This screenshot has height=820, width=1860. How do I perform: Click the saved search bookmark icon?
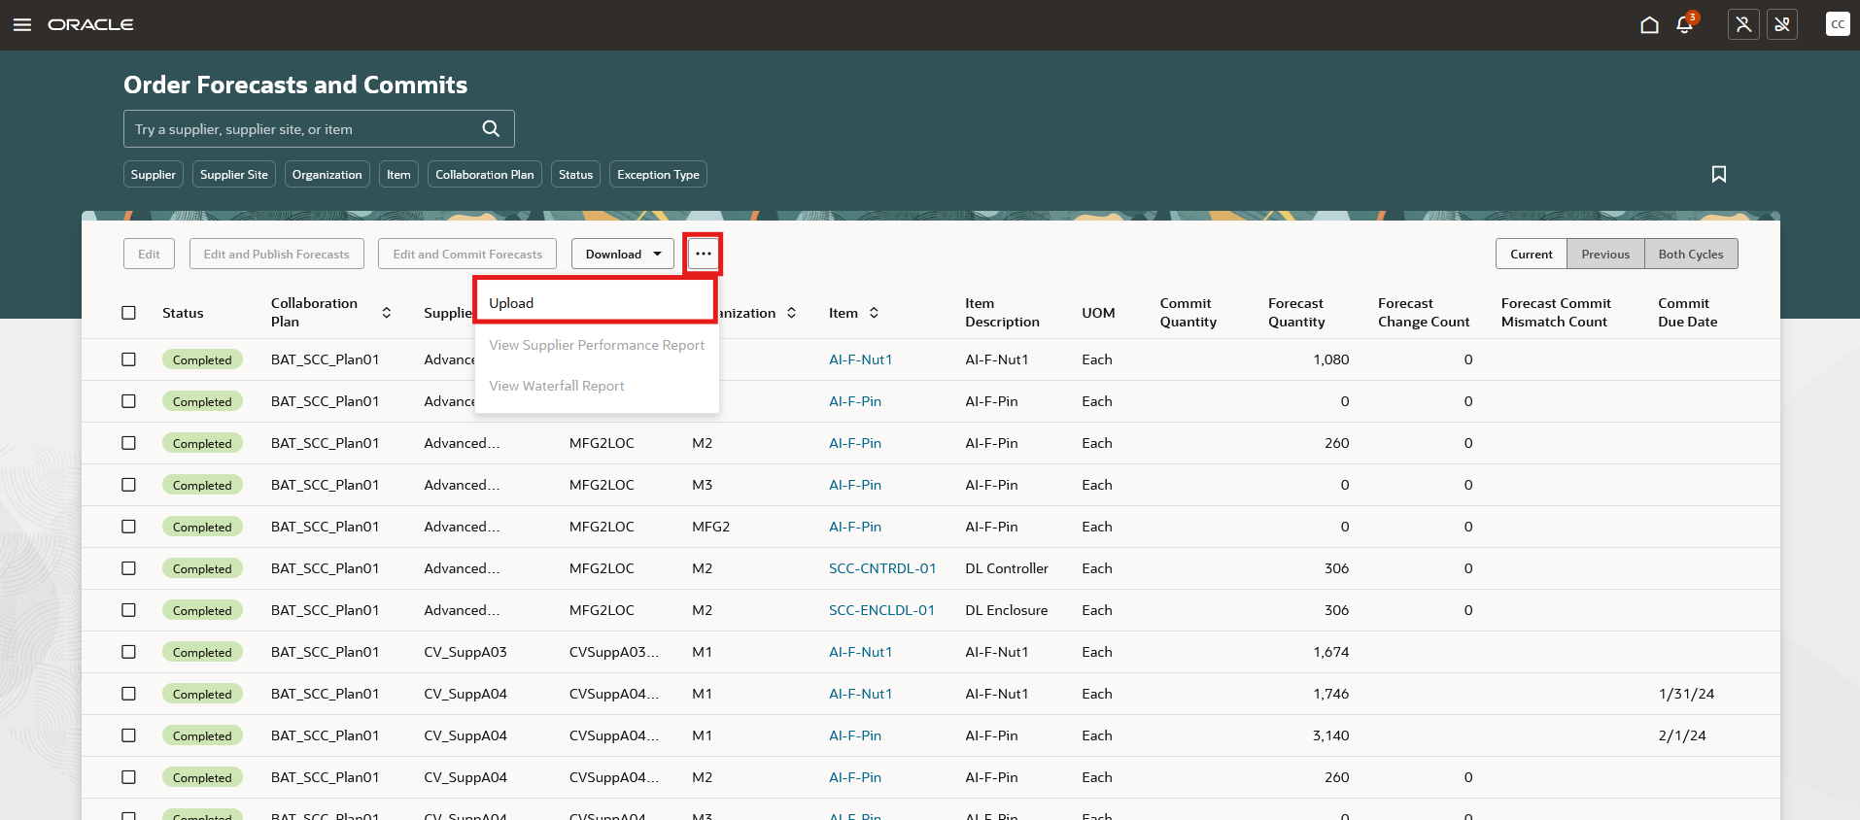pyautogui.click(x=1719, y=174)
